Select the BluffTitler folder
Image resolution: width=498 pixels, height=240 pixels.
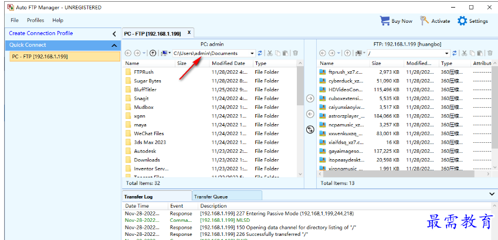pos(145,90)
